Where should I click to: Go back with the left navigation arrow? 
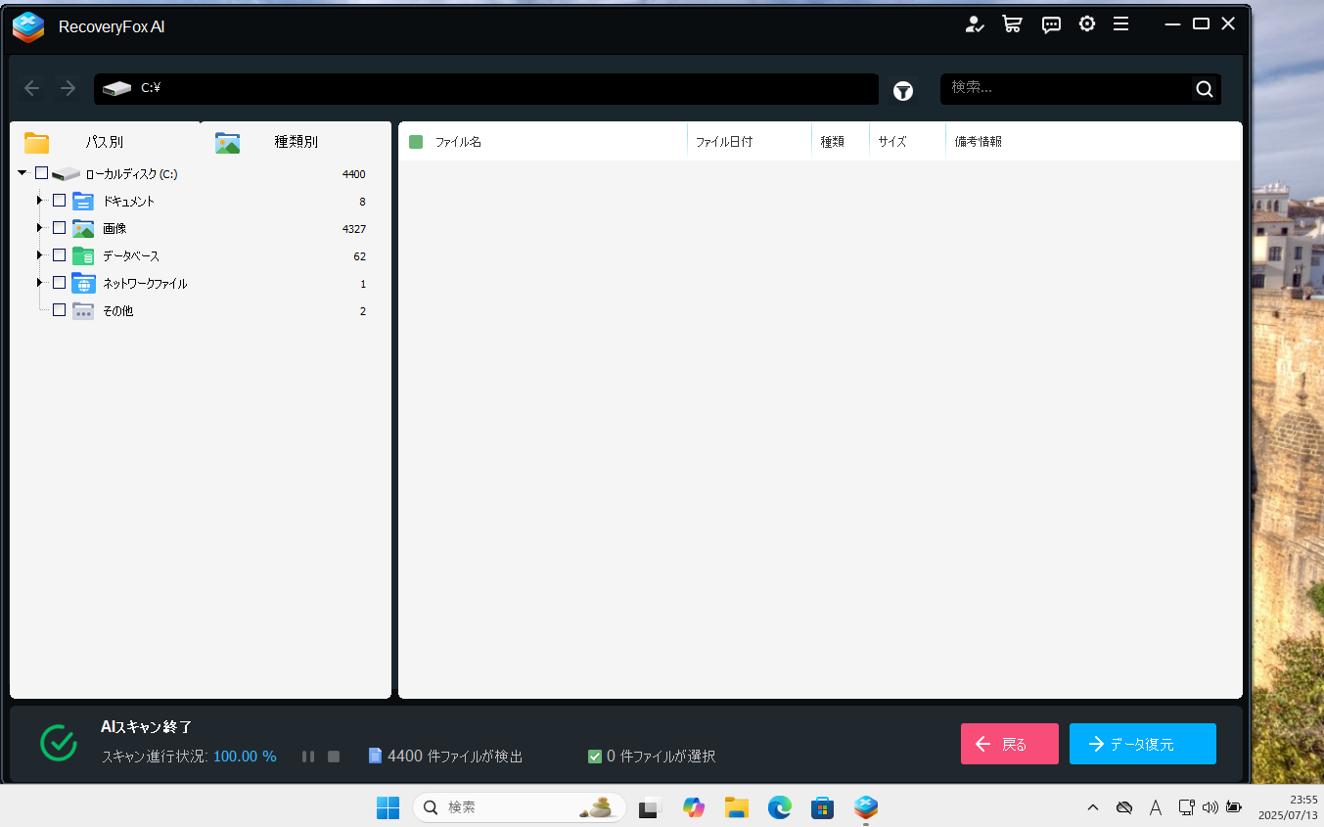click(x=32, y=88)
